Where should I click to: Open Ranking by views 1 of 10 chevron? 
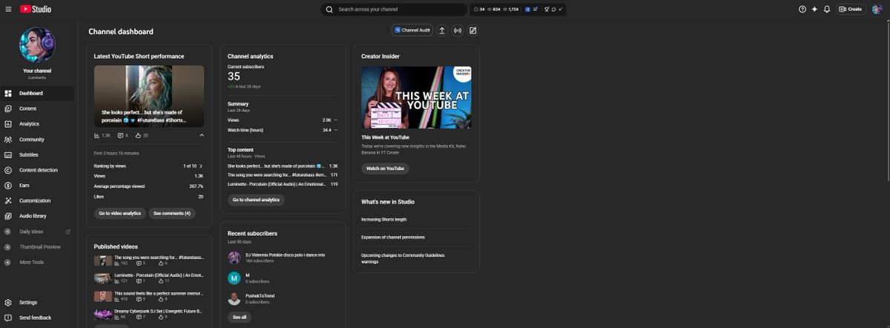[201, 166]
